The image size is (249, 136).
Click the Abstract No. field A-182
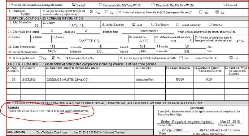point(141,39)
